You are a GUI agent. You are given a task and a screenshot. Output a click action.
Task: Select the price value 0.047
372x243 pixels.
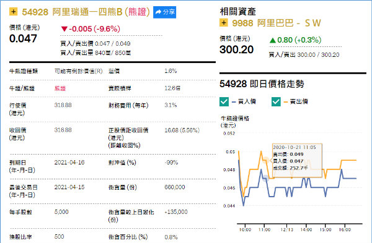point(23,38)
